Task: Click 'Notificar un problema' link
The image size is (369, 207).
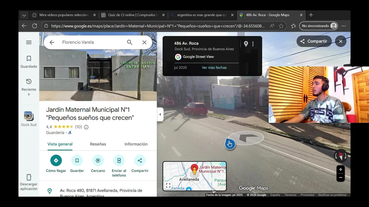Action: tap(332, 195)
